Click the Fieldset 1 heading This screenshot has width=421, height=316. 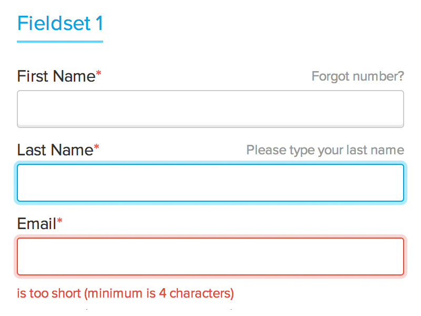pos(60,24)
